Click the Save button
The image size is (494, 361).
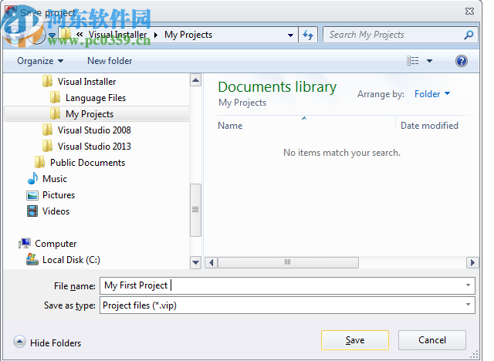click(355, 340)
